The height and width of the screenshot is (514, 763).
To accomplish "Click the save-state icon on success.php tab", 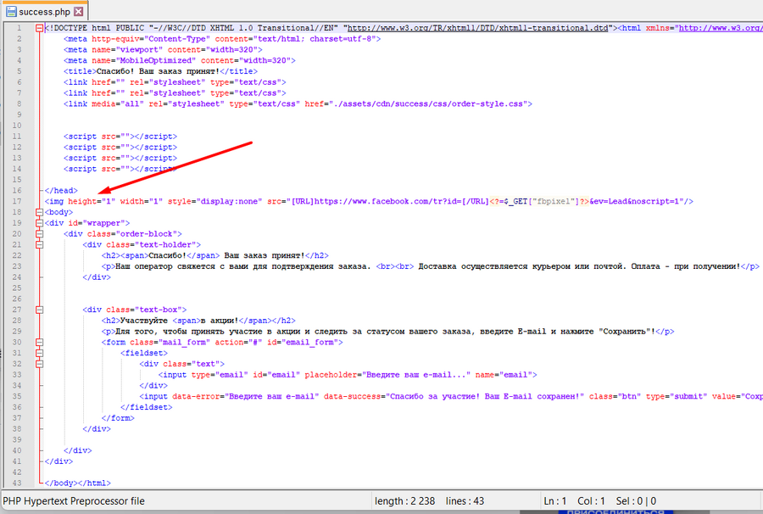I will 11,12.
